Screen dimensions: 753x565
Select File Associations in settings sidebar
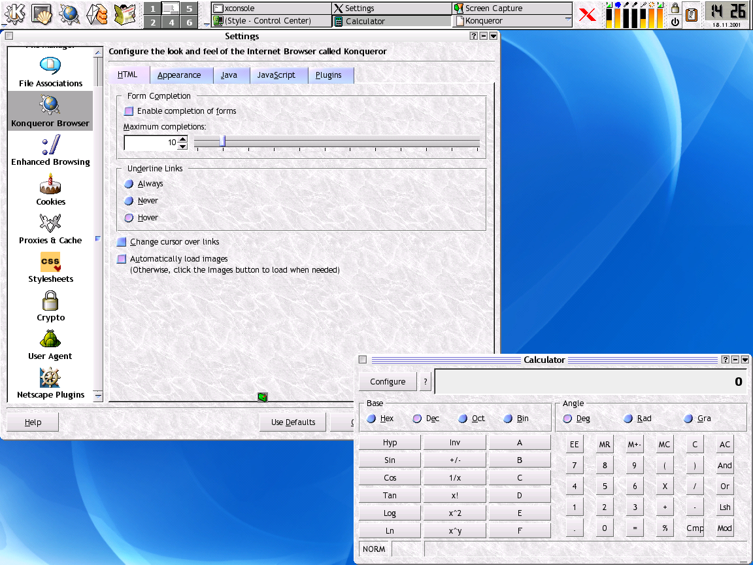[x=50, y=72]
